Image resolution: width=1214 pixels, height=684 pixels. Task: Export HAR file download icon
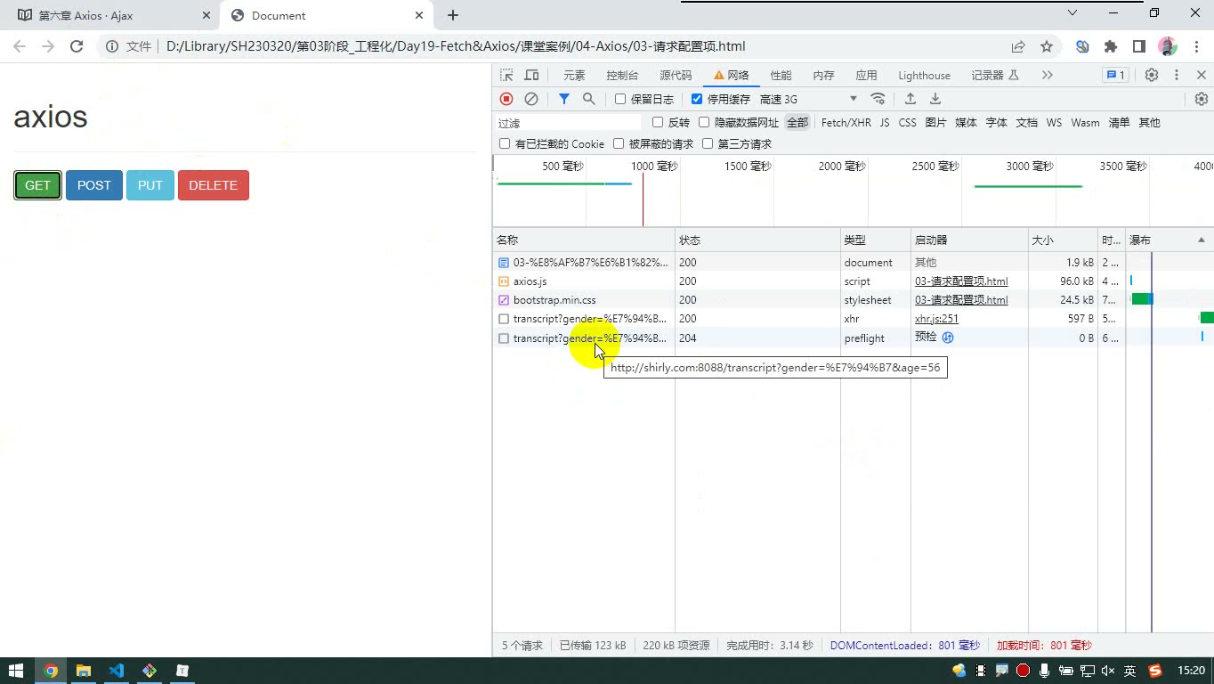(935, 99)
